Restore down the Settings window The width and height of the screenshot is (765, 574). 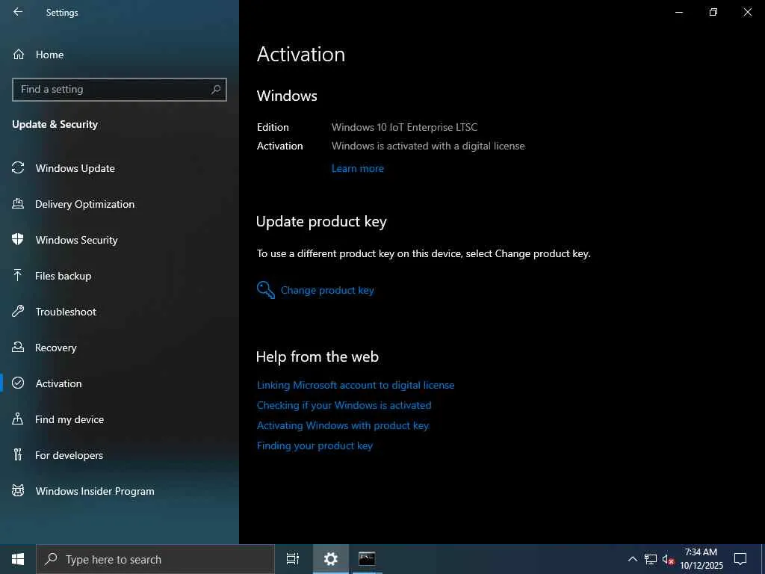click(x=713, y=12)
